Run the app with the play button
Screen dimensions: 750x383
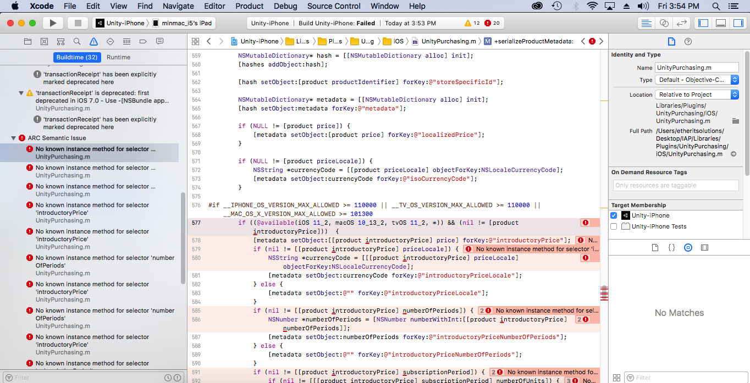point(51,23)
